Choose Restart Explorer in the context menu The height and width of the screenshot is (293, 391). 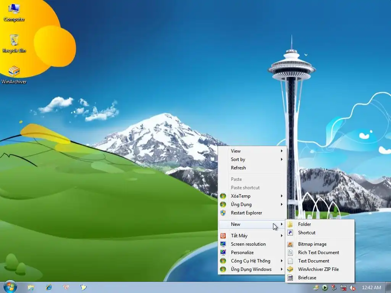click(252, 213)
